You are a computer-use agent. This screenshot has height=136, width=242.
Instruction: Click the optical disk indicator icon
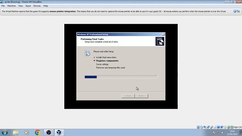[202, 127]
